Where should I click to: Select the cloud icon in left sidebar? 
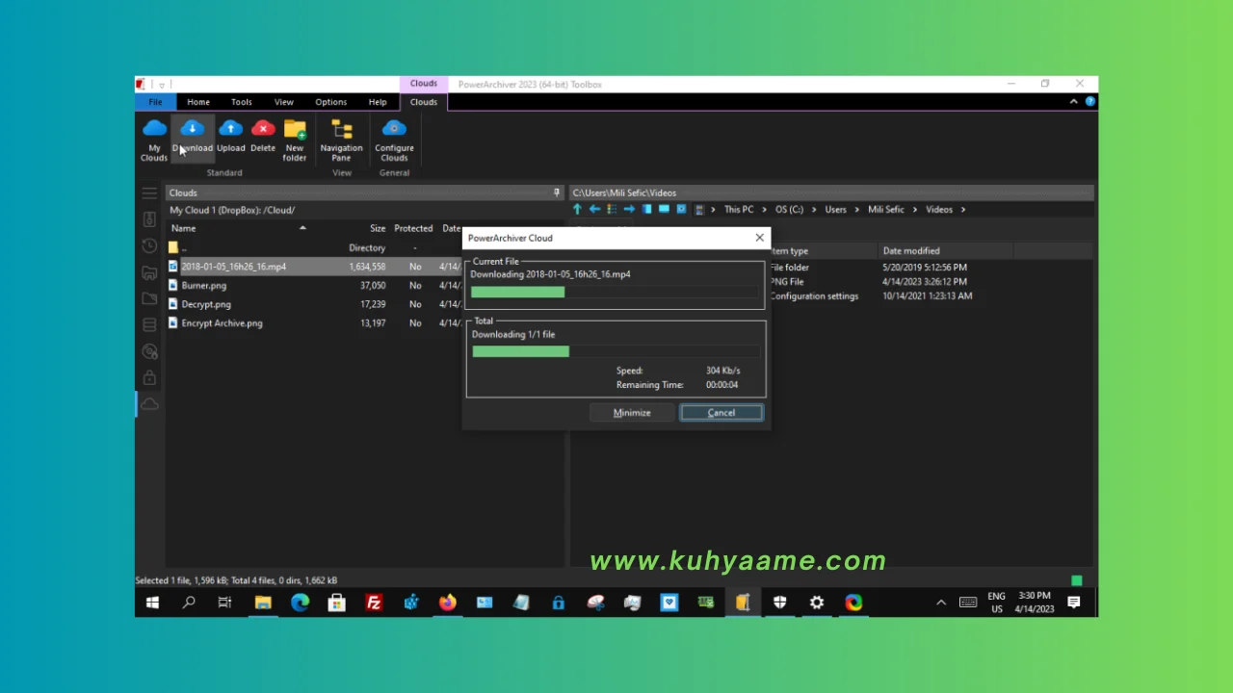pos(149,404)
